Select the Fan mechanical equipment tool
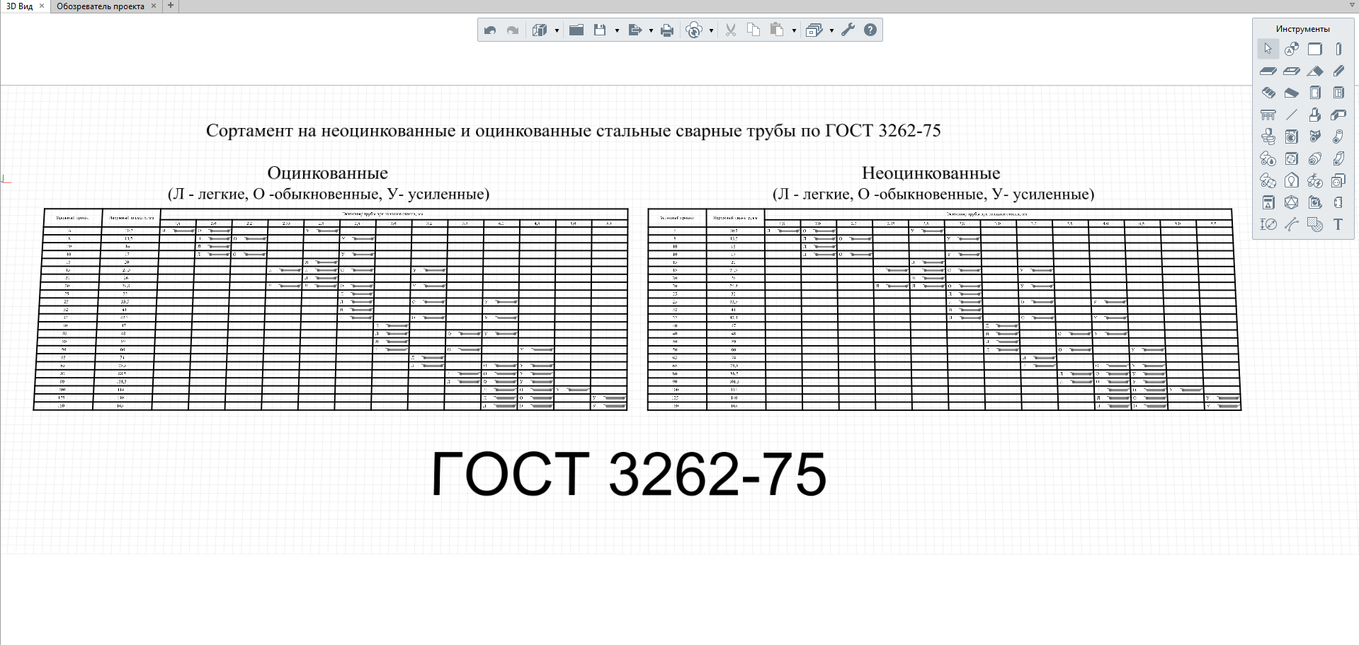The height and width of the screenshot is (645, 1359). (x=1292, y=158)
